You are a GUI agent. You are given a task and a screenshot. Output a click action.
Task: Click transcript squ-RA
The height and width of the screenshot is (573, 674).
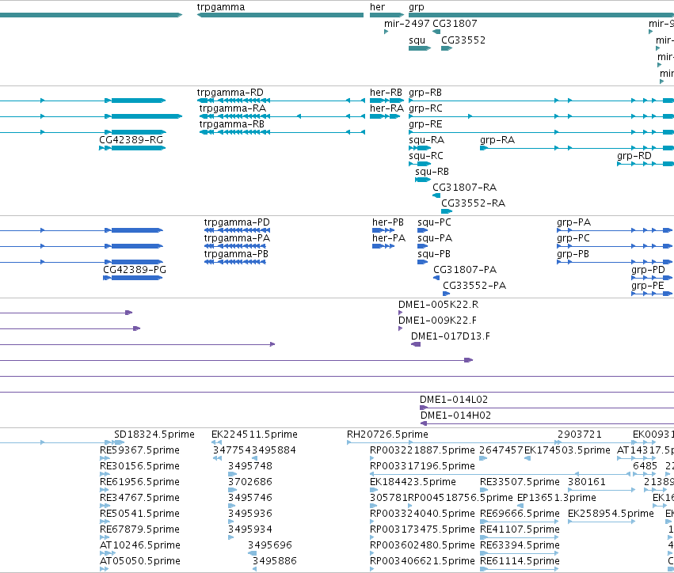click(426, 140)
